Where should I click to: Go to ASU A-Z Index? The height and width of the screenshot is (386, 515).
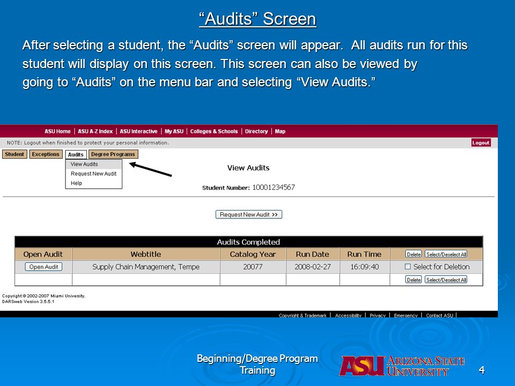pos(95,131)
